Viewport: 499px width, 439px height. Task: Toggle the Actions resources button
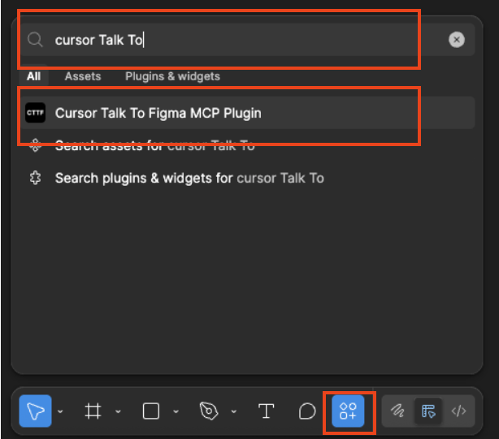coord(348,411)
